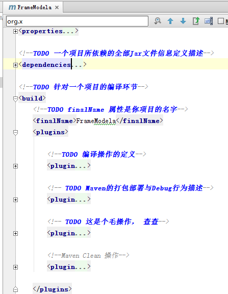Click the opening <finalName> tag
Viewport: 228px width, 294px height.
click(55, 121)
